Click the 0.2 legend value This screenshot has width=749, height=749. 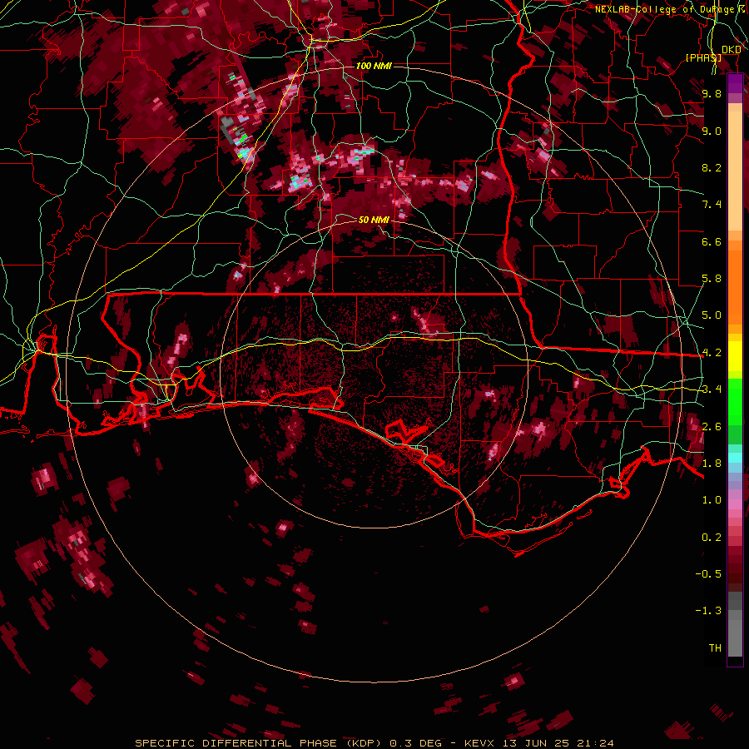click(712, 538)
